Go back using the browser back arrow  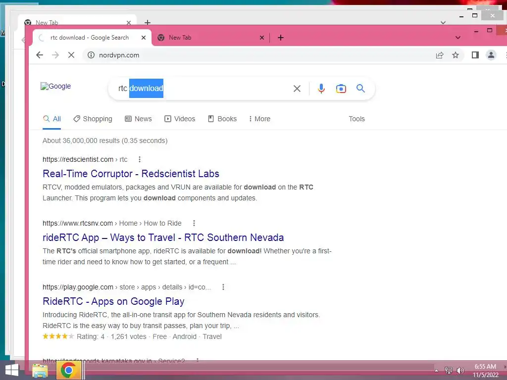40,55
